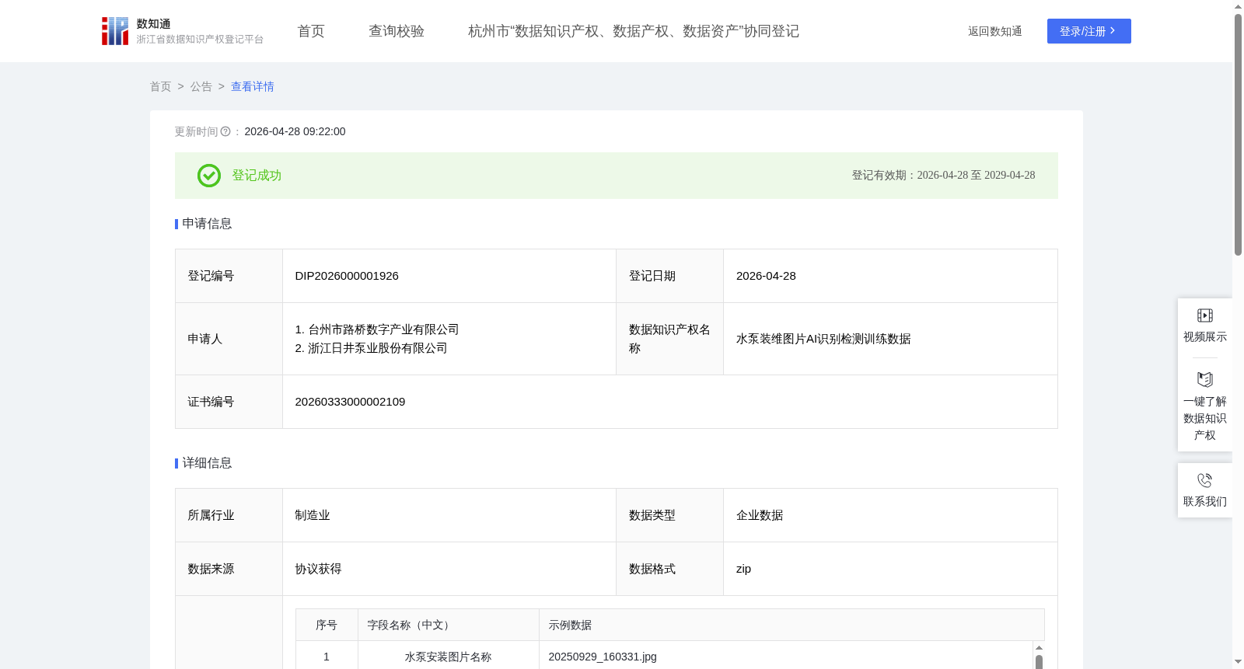
Task: Click the help icon next to 更新时间
Action: tap(225, 132)
